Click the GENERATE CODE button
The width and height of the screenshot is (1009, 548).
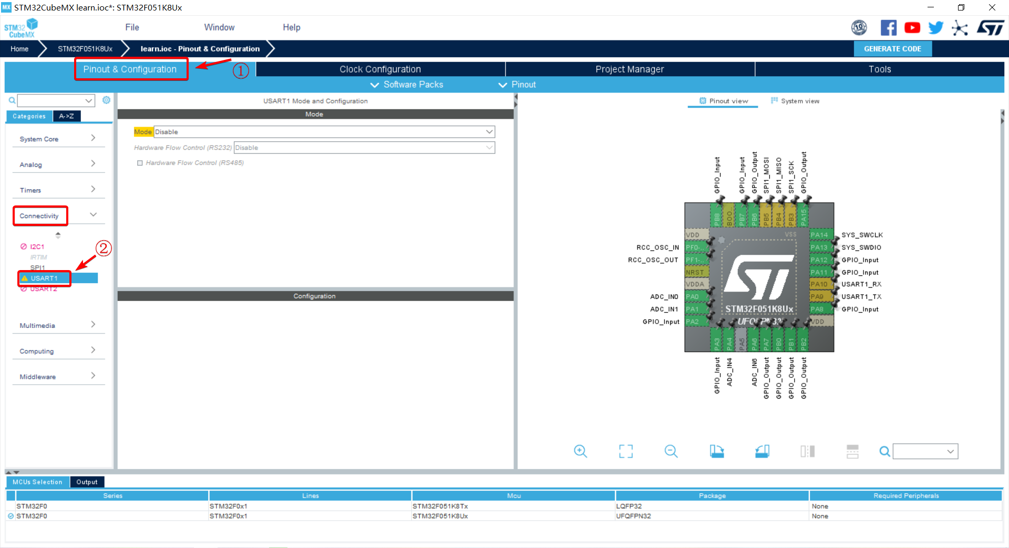tap(892, 49)
